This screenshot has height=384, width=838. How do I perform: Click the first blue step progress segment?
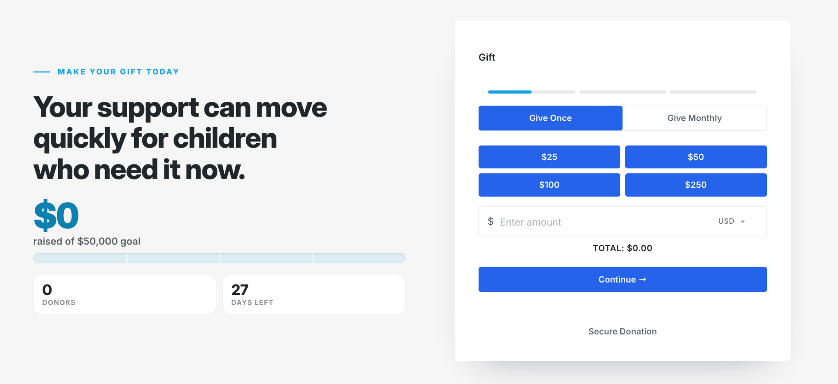click(x=509, y=92)
